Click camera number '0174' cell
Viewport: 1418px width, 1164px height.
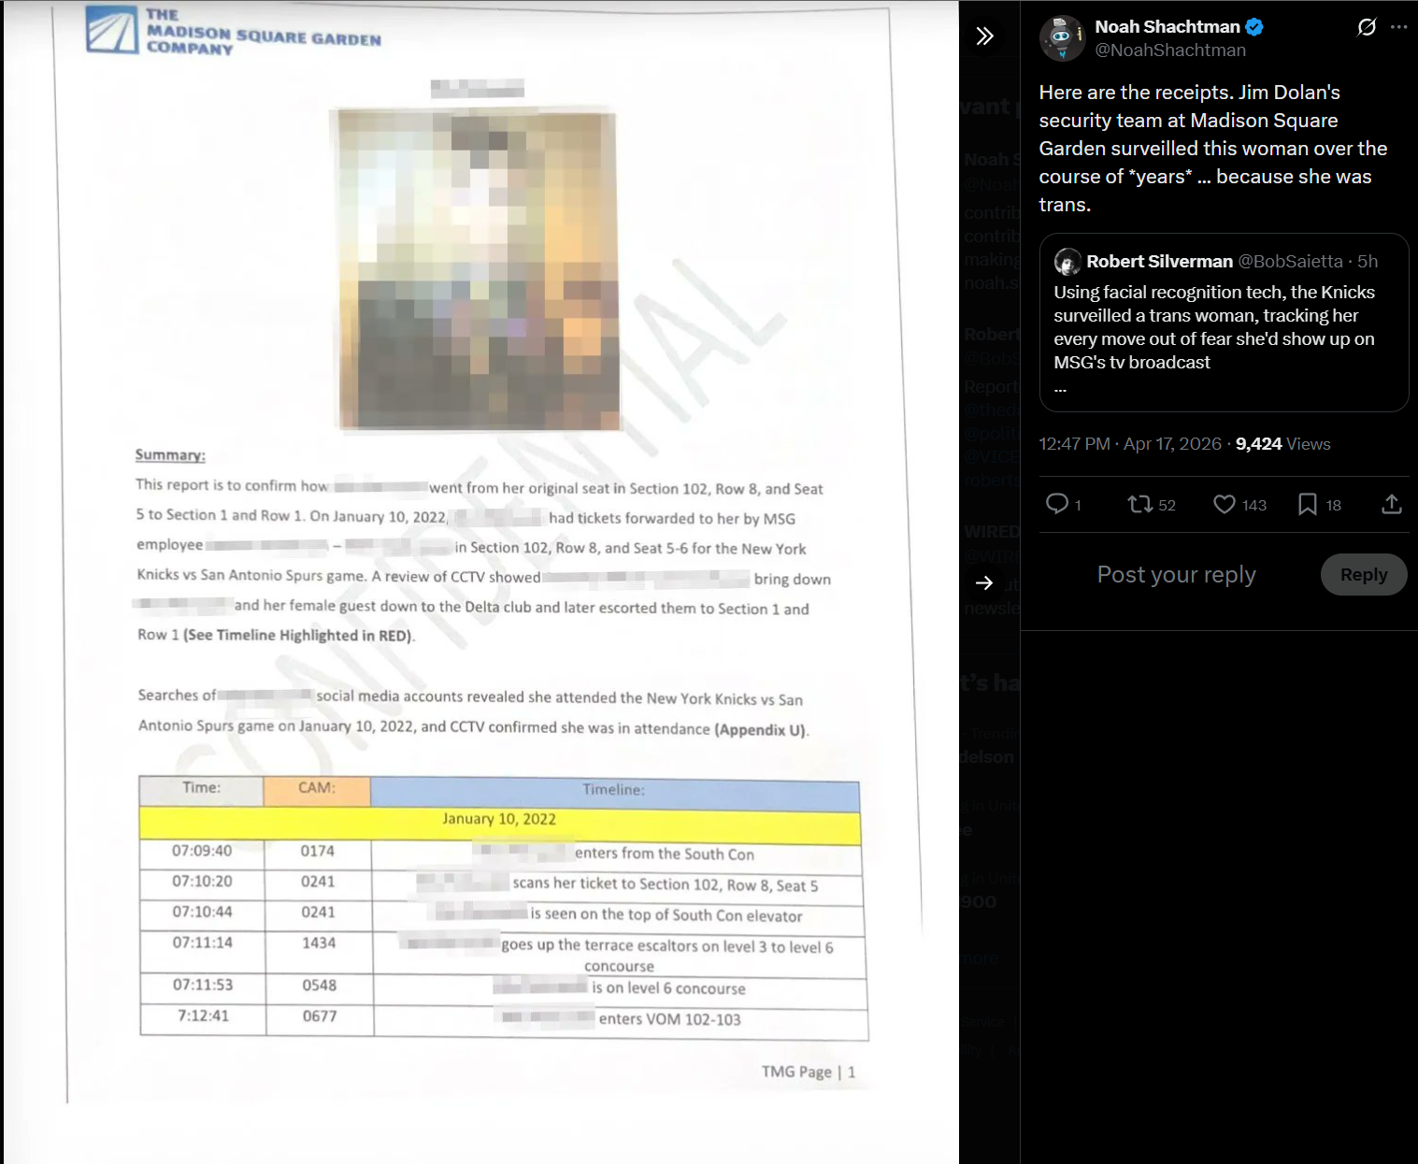318,852
